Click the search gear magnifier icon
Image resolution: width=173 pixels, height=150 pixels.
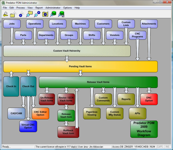coord(37,14)
